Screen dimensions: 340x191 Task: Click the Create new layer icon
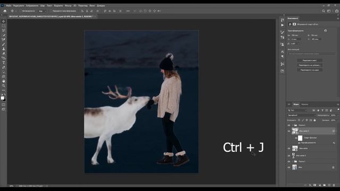[x=329, y=185]
